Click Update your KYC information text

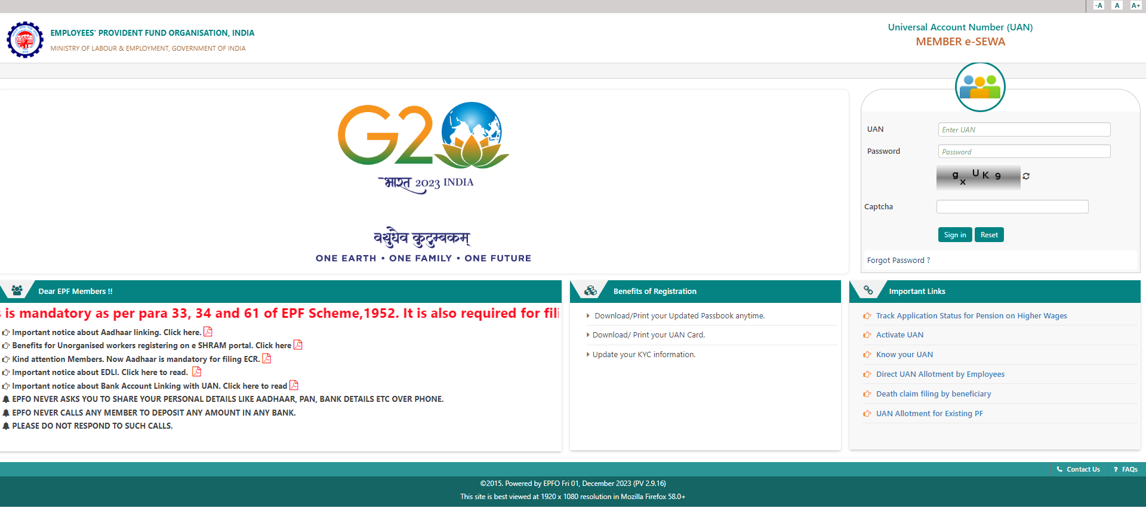click(644, 355)
